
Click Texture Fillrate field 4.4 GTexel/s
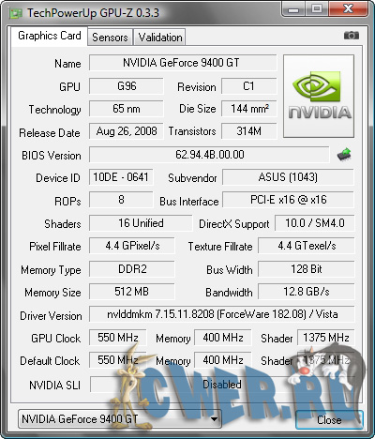(307, 246)
